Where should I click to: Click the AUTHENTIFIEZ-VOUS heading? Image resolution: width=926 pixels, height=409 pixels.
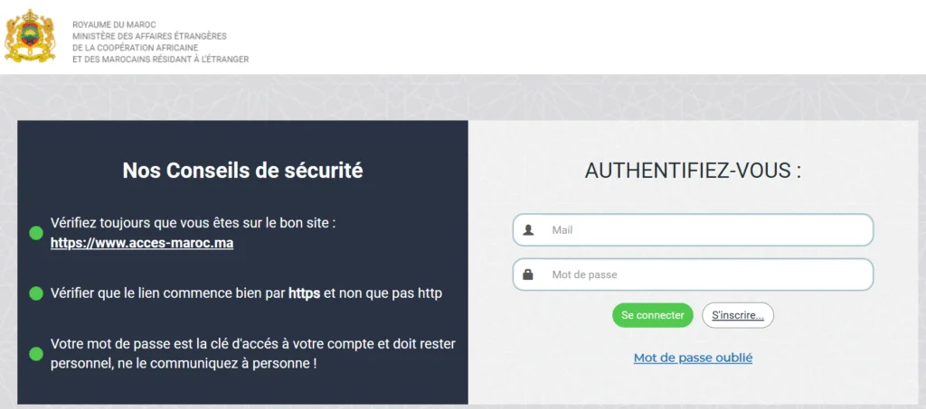693,171
